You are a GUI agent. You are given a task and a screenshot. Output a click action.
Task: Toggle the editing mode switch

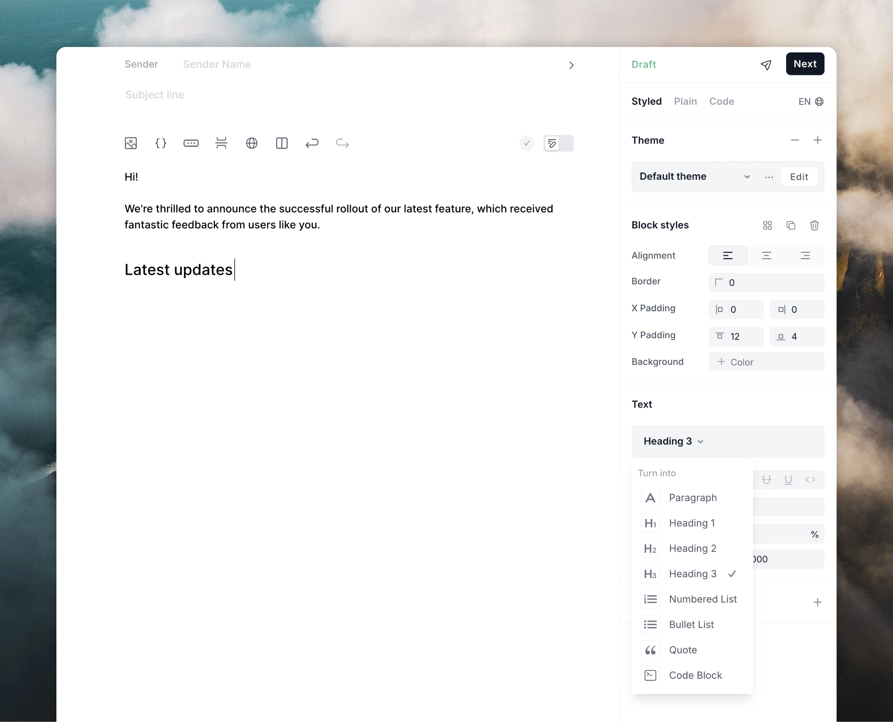559,143
